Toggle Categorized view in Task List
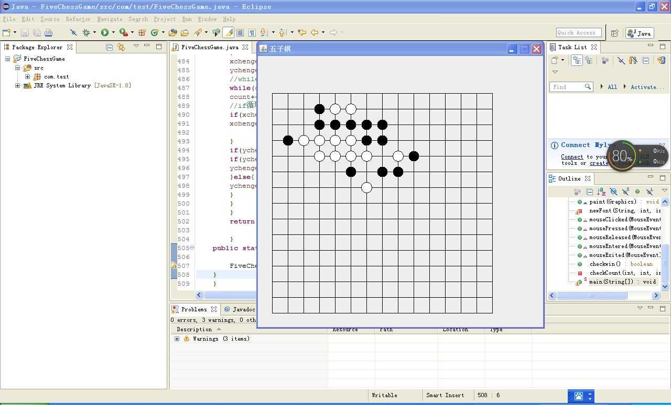 (577, 60)
